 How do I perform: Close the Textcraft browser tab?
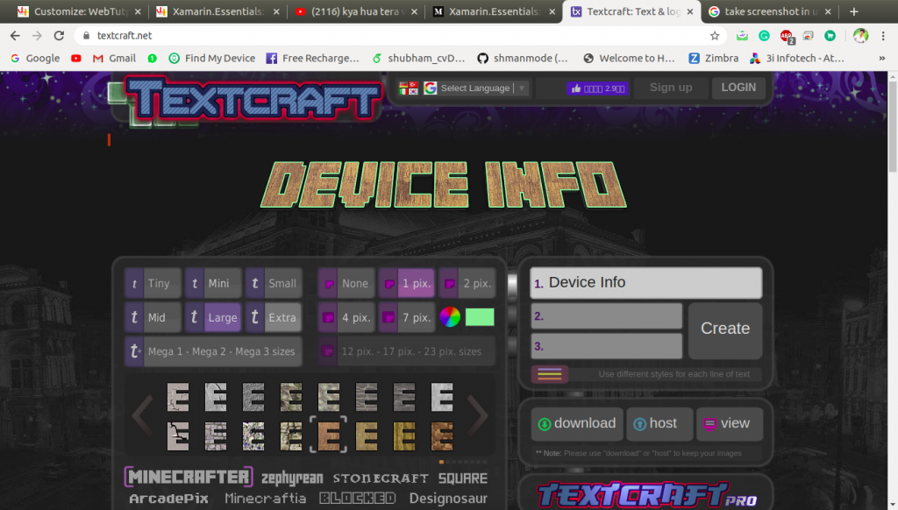[690, 11]
